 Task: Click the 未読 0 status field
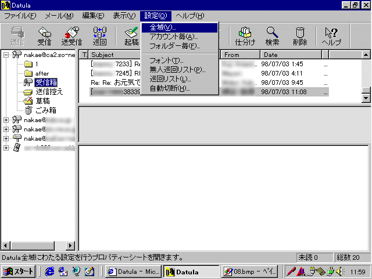click(314, 257)
